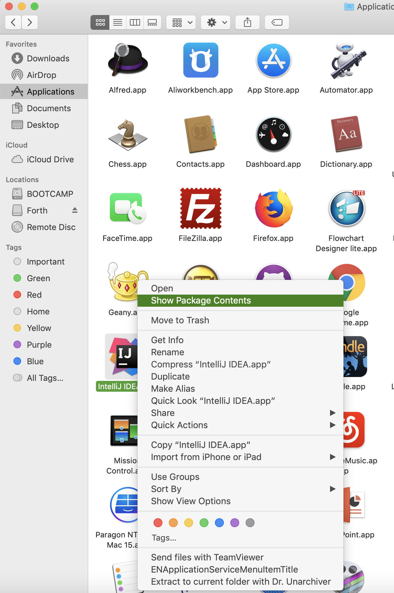Choose Send files with TeamViewer
Image resolution: width=394 pixels, height=593 pixels.
[x=240, y=557]
